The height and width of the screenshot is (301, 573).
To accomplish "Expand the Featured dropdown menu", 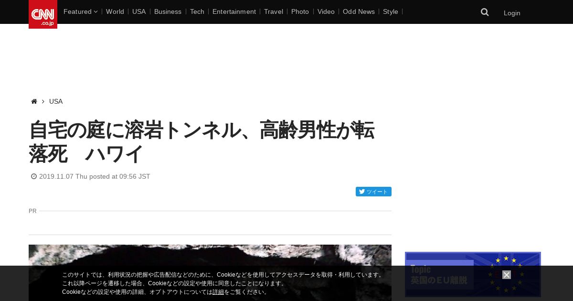I will (x=80, y=11).
